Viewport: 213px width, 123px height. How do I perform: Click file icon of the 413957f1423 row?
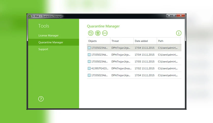(x=89, y=68)
